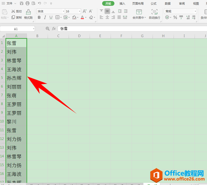Click the Save icon in the quick access bar
The image size is (207, 185).
pos(21,3)
